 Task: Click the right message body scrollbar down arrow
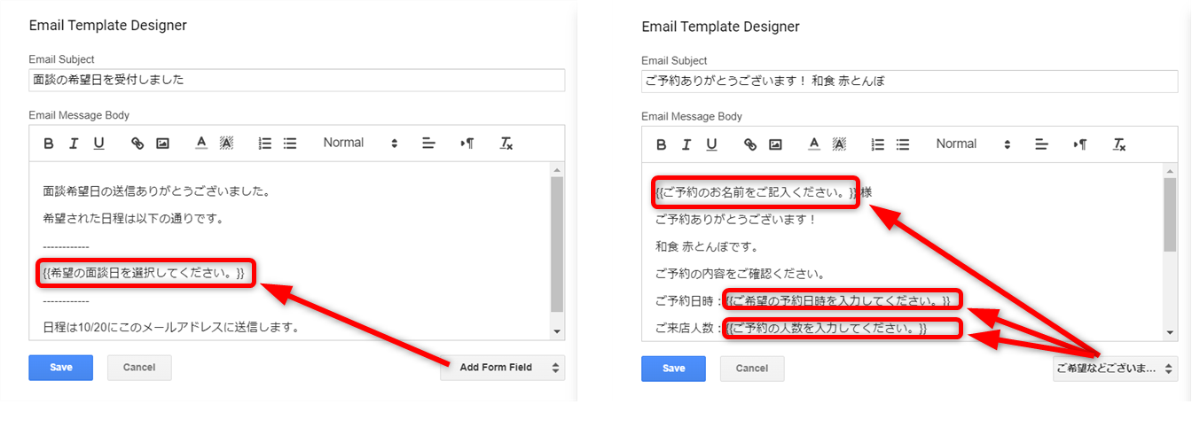point(1170,331)
